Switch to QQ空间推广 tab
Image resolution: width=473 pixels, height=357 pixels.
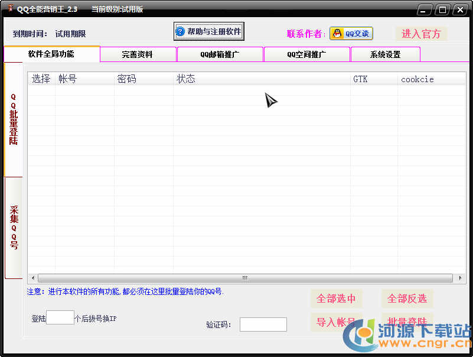pyautogui.click(x=307, y=54)
